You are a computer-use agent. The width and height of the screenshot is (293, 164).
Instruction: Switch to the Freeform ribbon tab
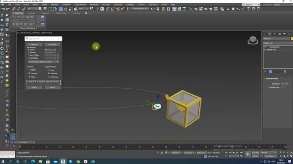click(31, 13)
